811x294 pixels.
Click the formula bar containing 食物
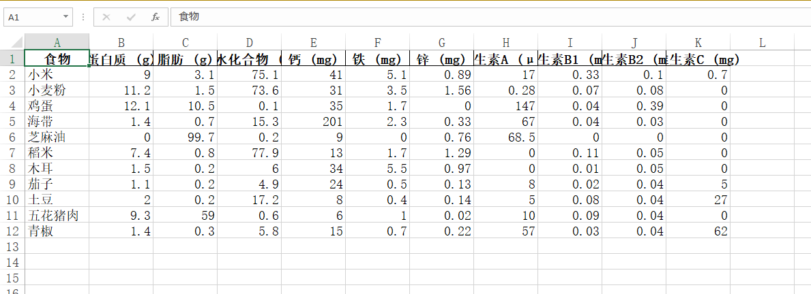490,17
